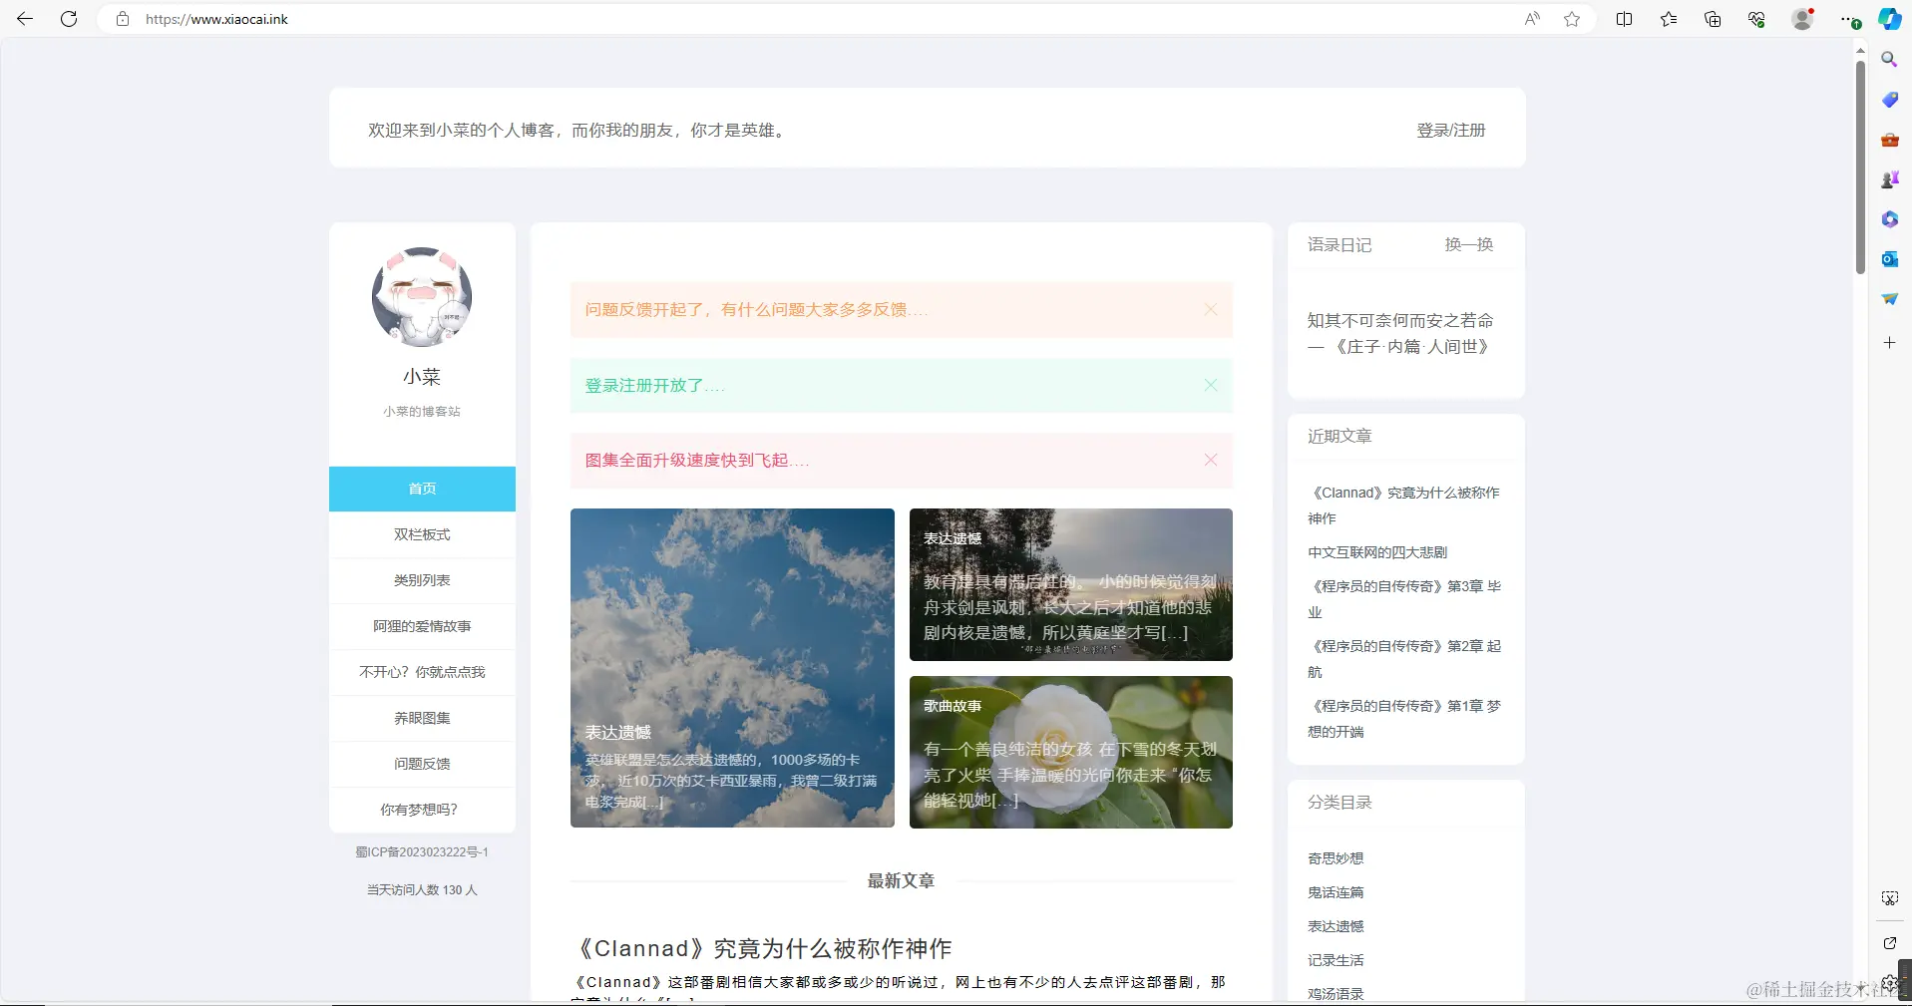Open category 奇思妙想
The height and width of the screenshot is (1006, 1912).
pos(1336,858)
